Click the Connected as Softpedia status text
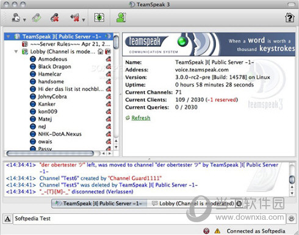The height and width of the screenshot is (235, 299). (x=256, y=231)
